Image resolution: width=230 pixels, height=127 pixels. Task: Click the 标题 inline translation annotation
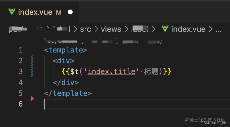click(x=151, y=71)
